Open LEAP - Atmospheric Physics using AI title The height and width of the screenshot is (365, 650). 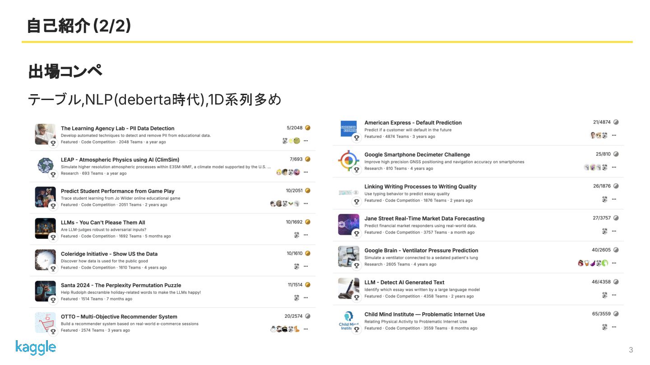click(120, 160)
